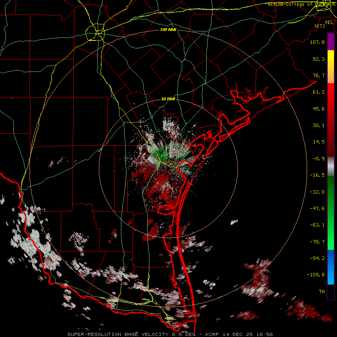Select the yellow-orange segment of the color bar
Screen dimensions: 337x337
tap(331, 67)
